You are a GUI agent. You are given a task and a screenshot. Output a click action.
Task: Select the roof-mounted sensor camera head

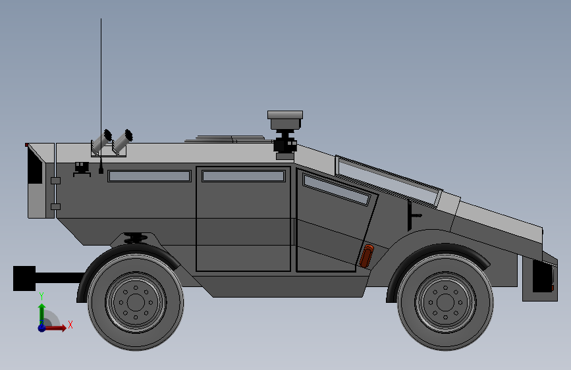(285, 120)
